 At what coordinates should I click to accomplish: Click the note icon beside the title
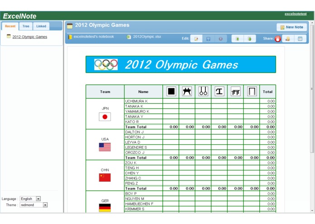tap(70, 26)
